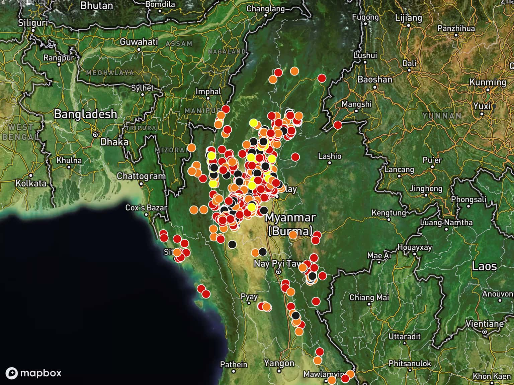Select the orange marker right of Pyay
Image resolution: width=514 pixels, height=385 pixels.
coord(266,307)
